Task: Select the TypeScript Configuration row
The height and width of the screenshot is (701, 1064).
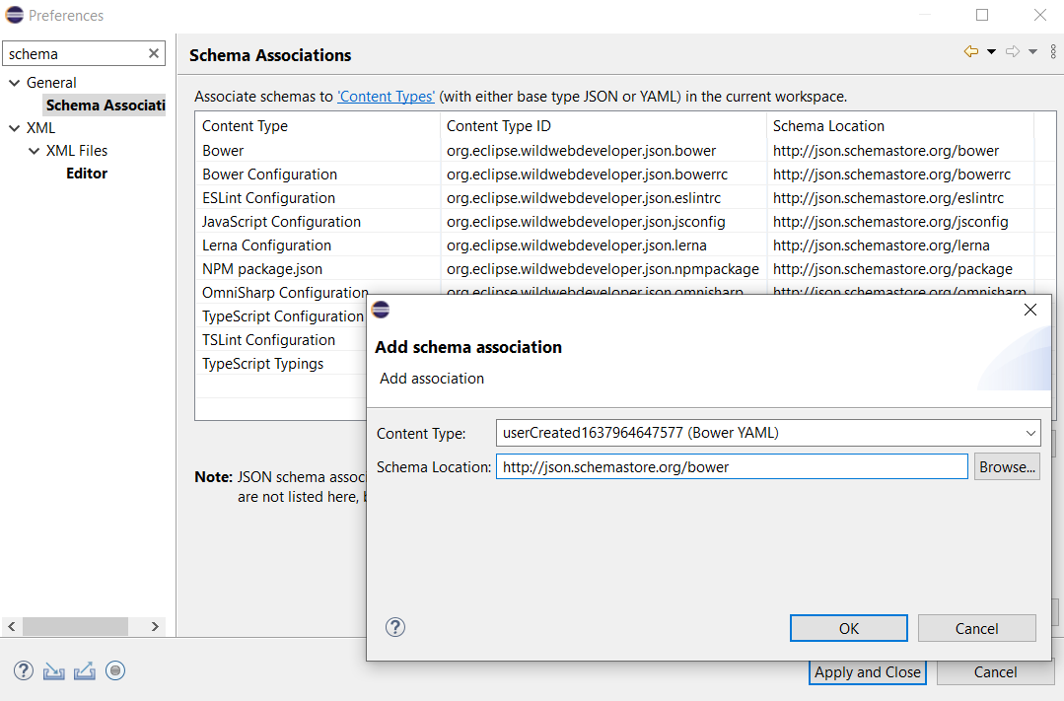Action: click(282, 316)
